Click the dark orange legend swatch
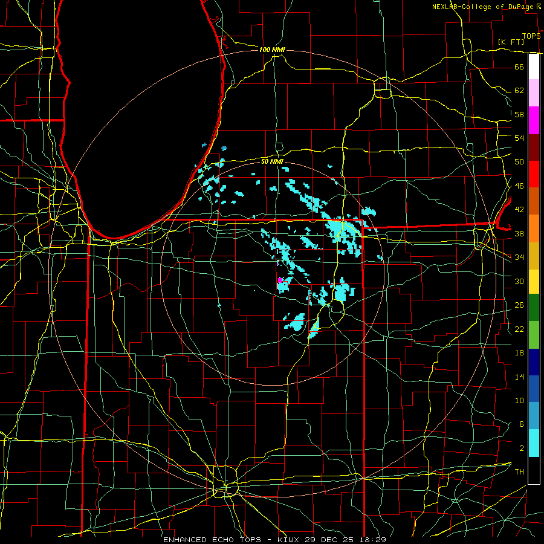 click(534, 201)
